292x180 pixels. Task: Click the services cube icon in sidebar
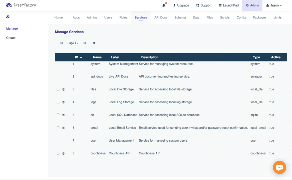click(x=8, y=17)
